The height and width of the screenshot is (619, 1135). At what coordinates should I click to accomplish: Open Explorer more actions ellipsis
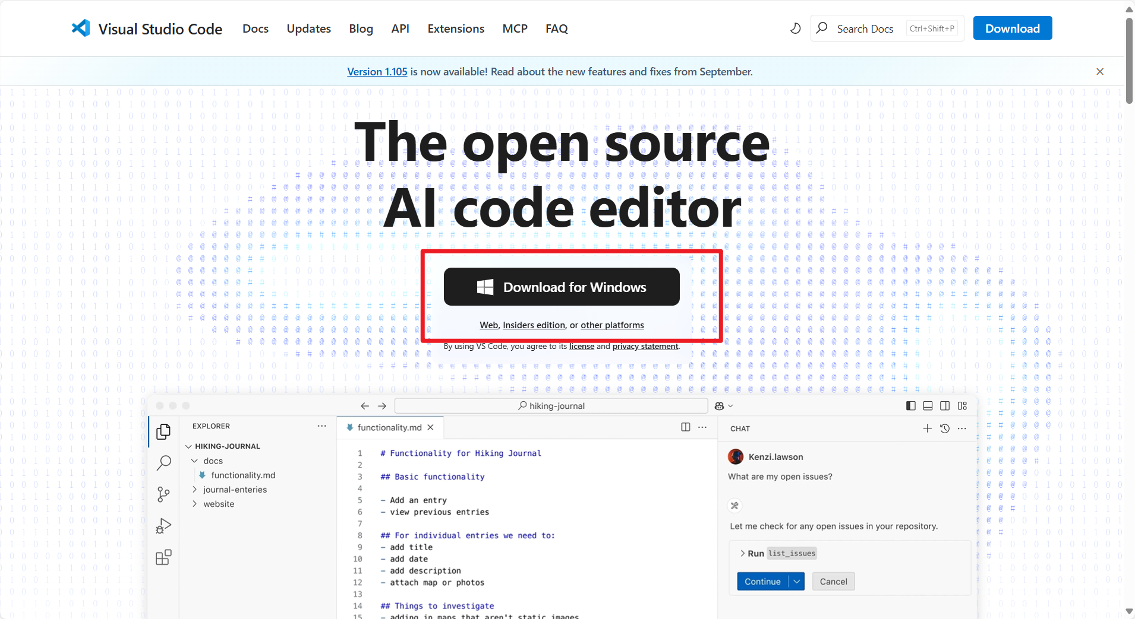321,426
